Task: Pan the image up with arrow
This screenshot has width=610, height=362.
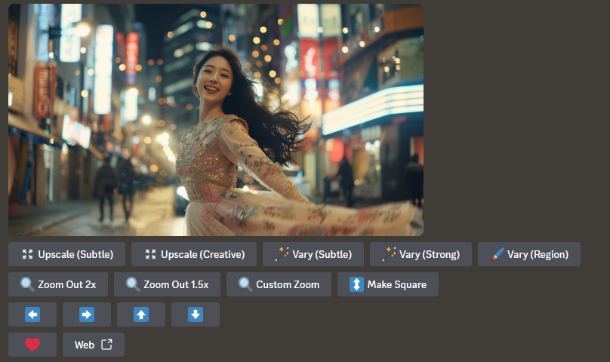Action: 141,314
